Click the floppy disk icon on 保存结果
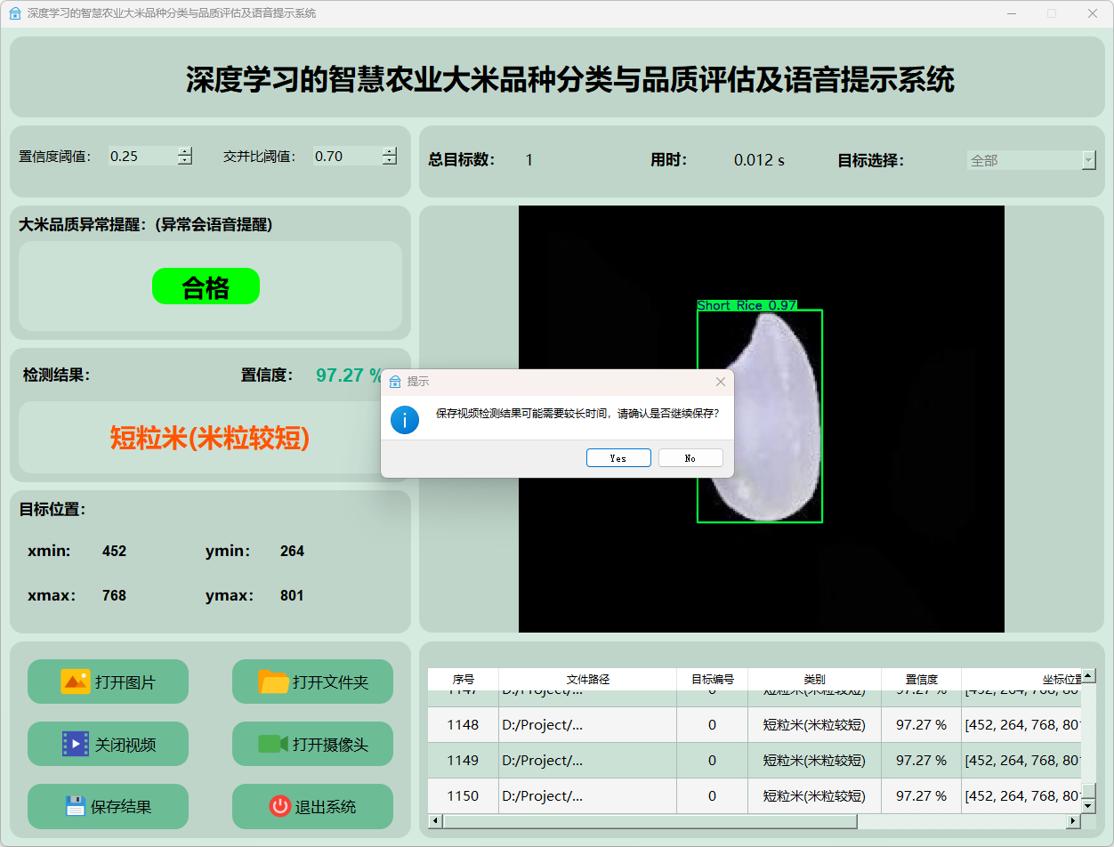This screenshot has height=847, width=1114. click(x=75, y=806)
